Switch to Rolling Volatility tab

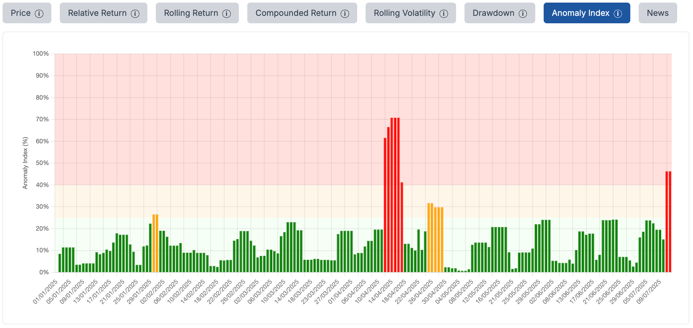pyautogui.click(x=404, y=13)
